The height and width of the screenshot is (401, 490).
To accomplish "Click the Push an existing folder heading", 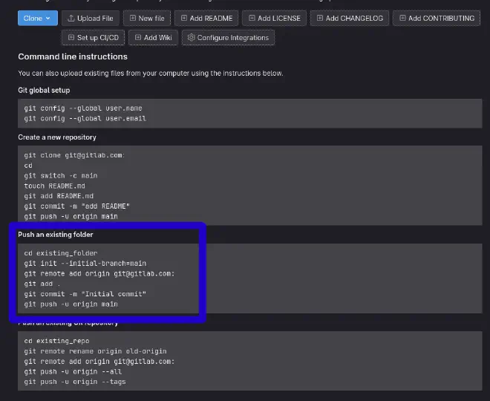I will click(56, 235).
